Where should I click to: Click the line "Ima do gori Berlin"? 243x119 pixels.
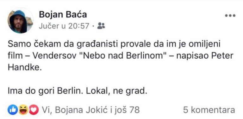(44, 91)
